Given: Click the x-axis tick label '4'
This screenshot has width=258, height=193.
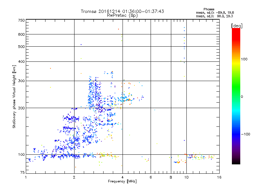Looking at the screenshot, I should [123, 177].
